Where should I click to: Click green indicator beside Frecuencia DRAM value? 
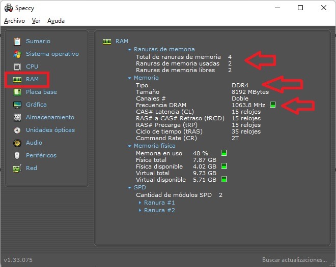(x=272, y=105)
